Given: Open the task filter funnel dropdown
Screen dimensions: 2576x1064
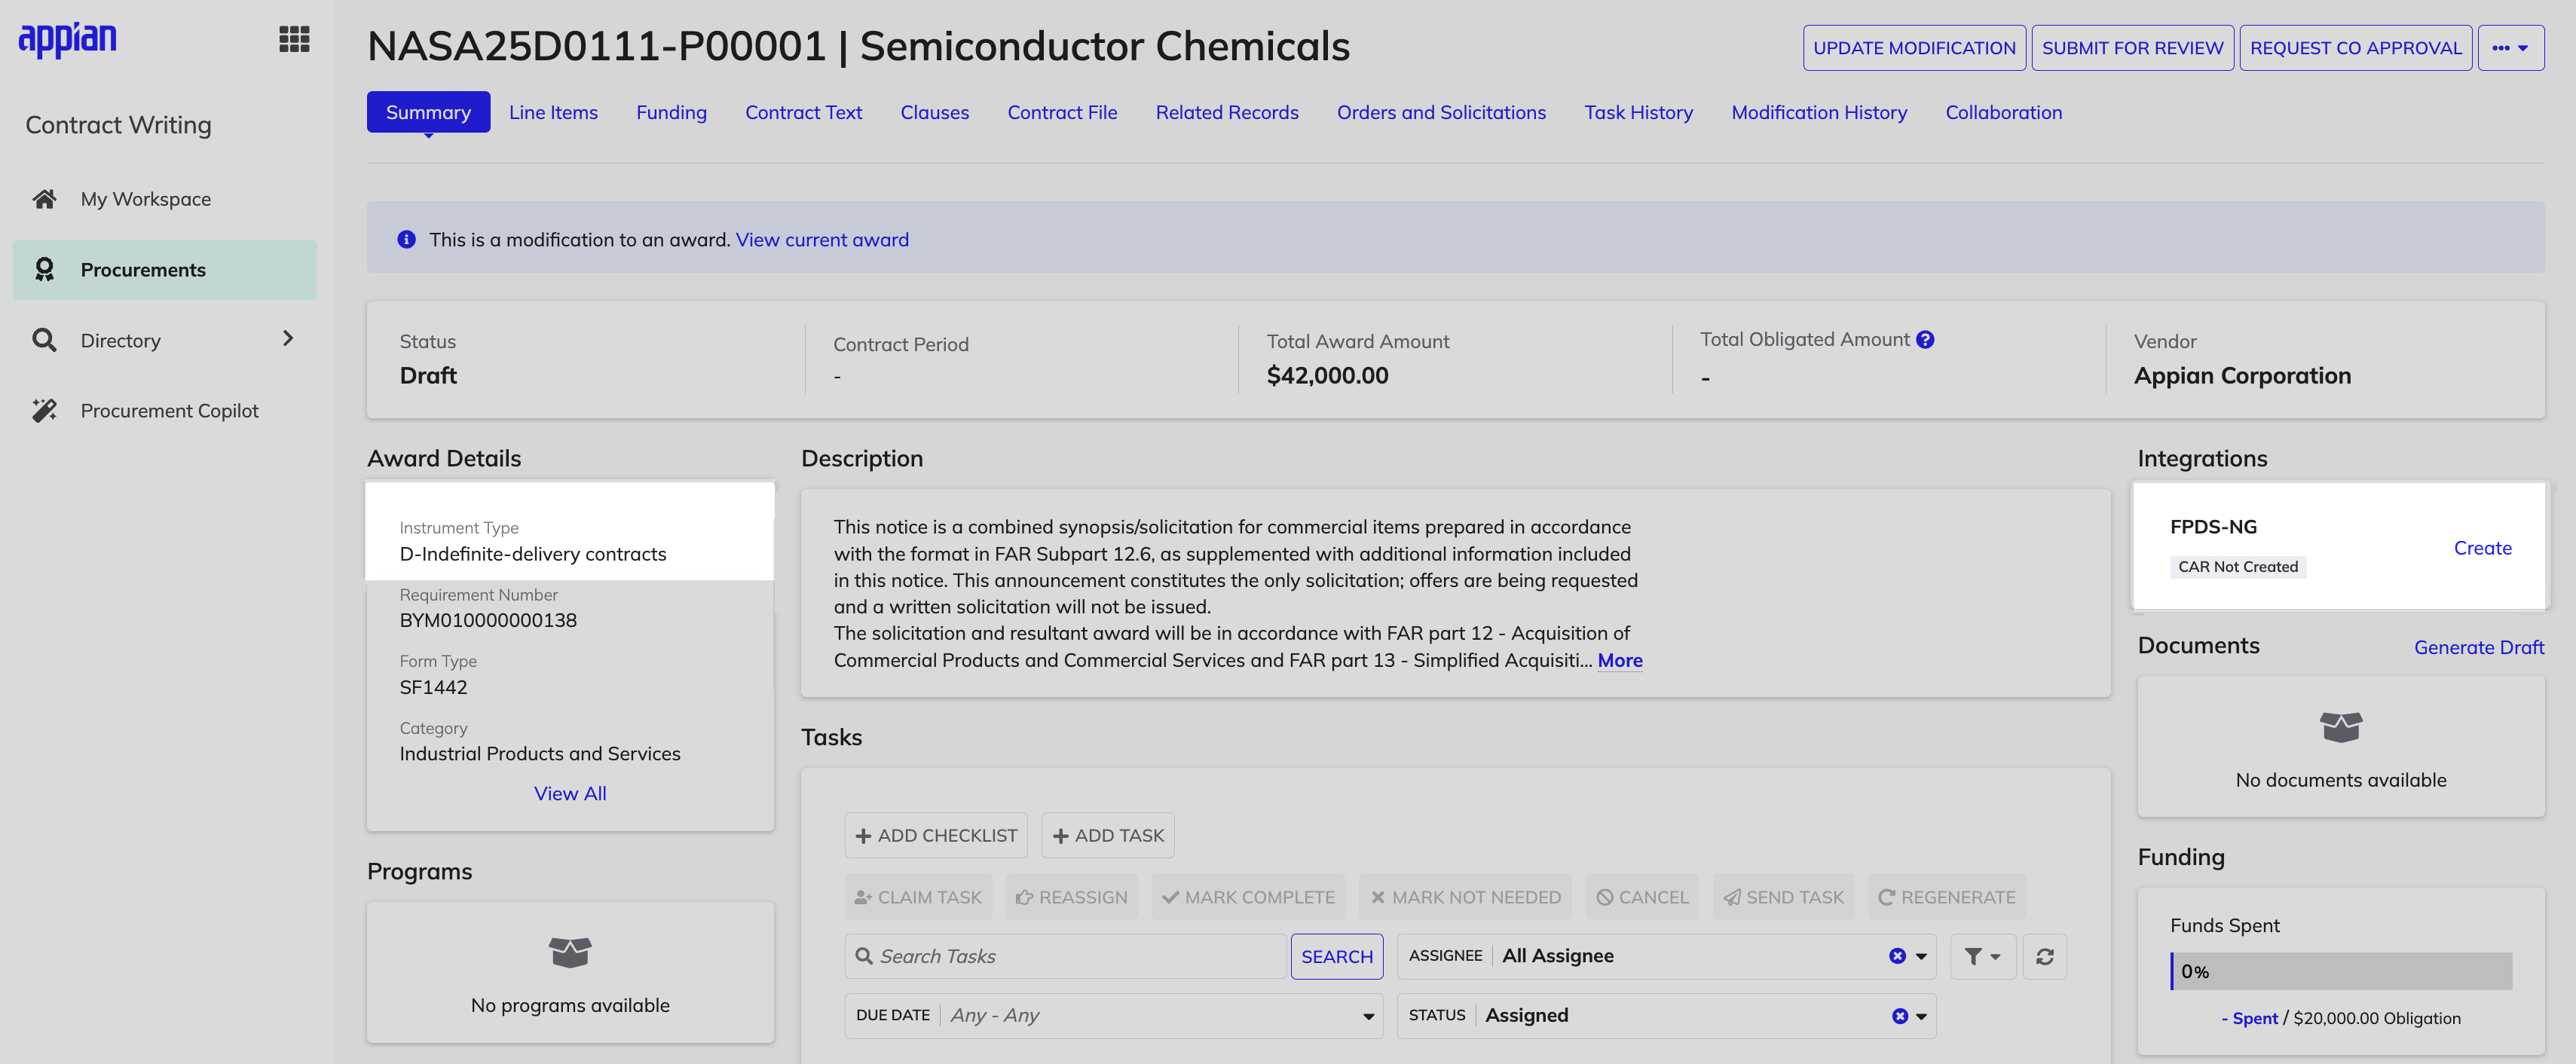Looking at the screenshot, I should pos(1982,956).
